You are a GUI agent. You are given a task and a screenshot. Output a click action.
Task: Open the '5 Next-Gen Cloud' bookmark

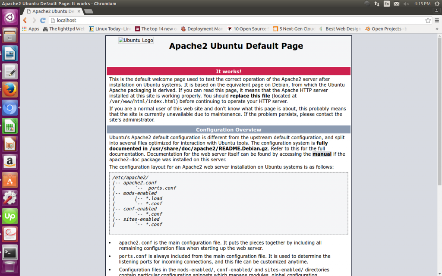(294, 29)
